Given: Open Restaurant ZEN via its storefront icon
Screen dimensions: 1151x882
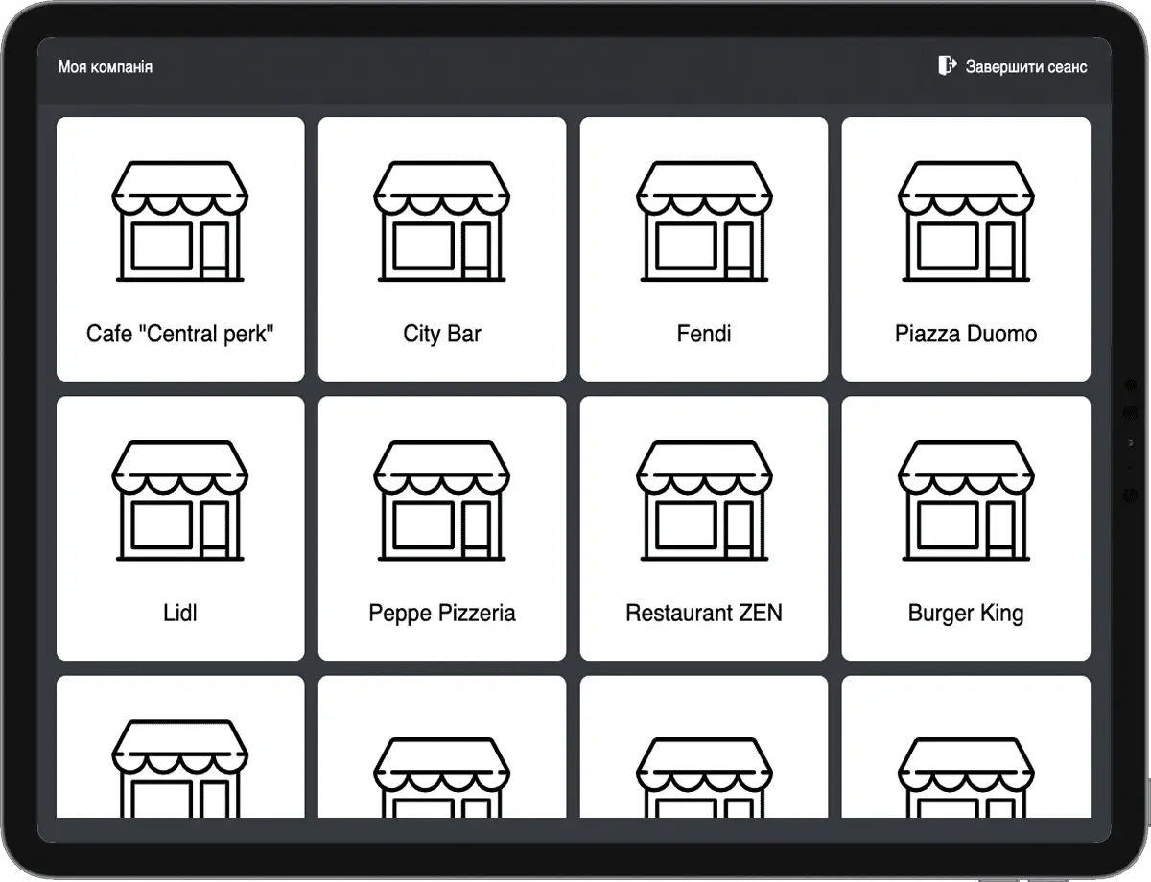Looking at the screenshot, I should (x=704, y=500).
